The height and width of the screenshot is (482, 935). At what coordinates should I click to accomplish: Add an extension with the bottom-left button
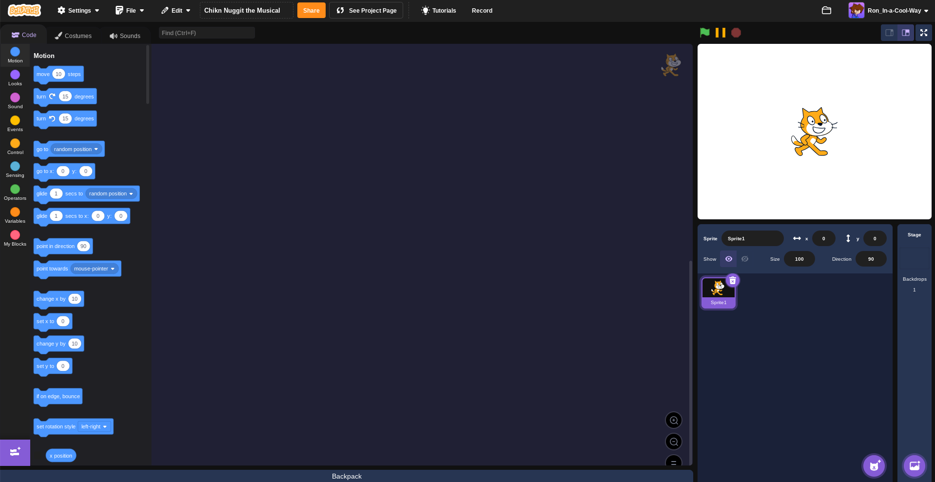(x=15, y=453)
